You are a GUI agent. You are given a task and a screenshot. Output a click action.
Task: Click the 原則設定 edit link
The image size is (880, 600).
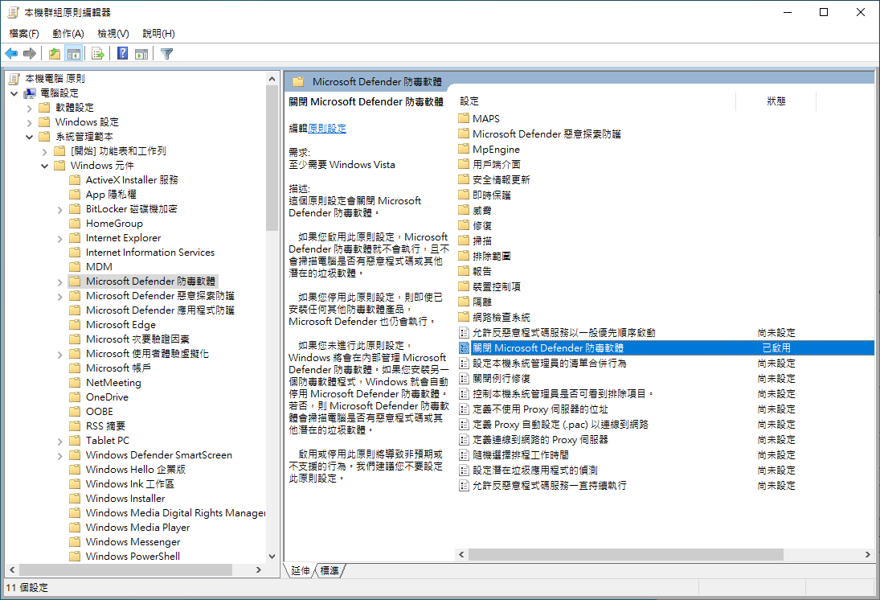tap(327, 128)
